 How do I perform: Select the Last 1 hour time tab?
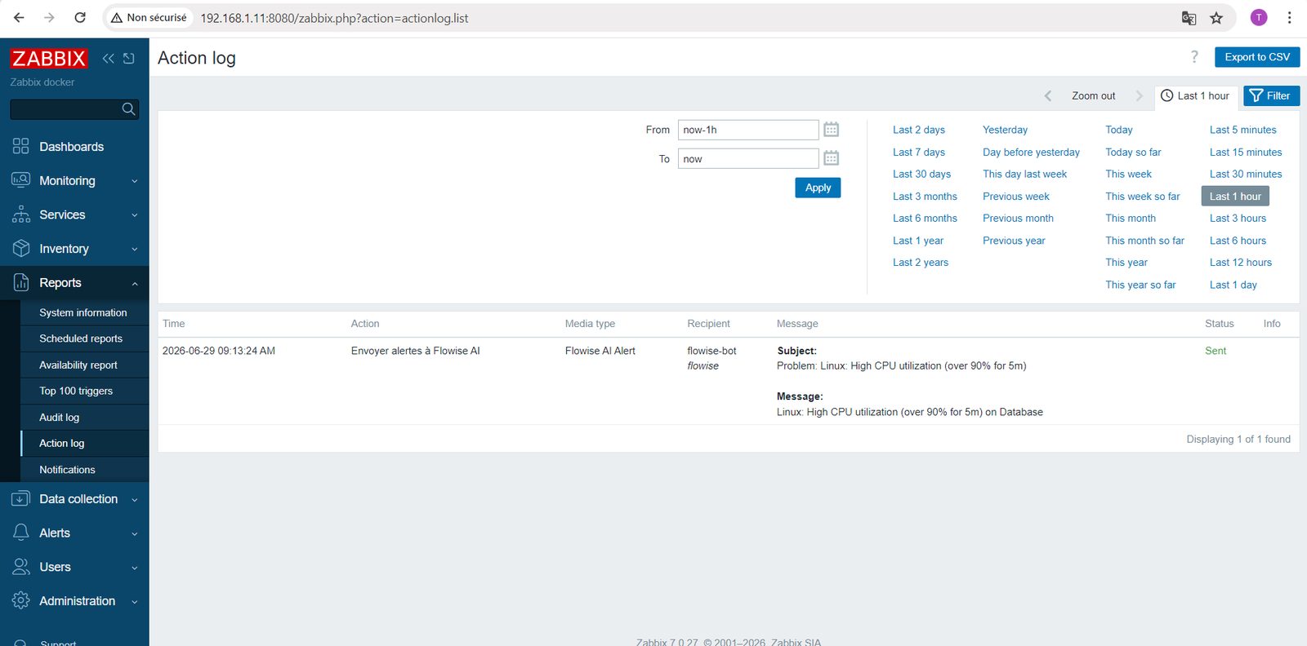click(x=1196, y=95)
